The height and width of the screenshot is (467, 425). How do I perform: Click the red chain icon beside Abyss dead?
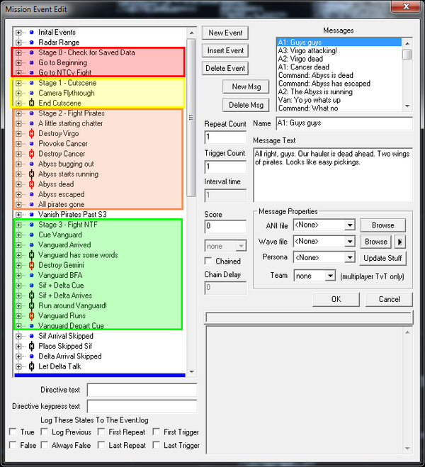31,184
